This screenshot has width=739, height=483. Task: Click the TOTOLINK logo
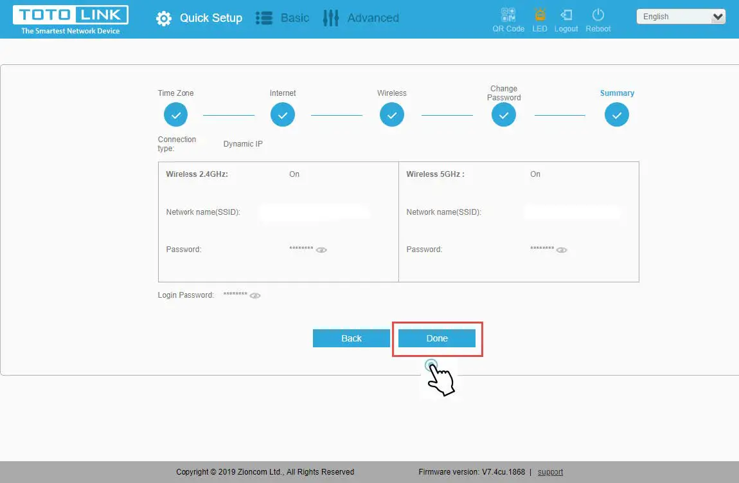[71, 15]
